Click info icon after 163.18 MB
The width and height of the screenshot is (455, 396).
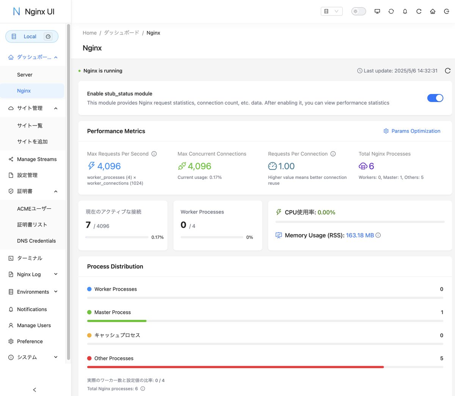pos(378,235)
